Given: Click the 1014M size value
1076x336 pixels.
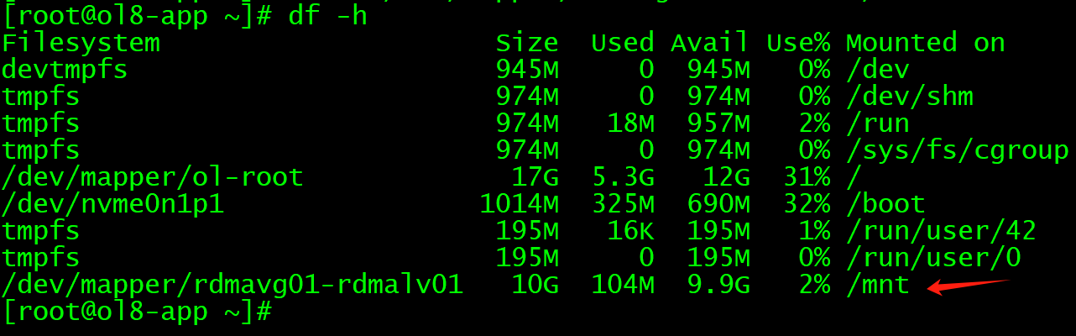Looking at the screenshot, I should tap(520, 204).
